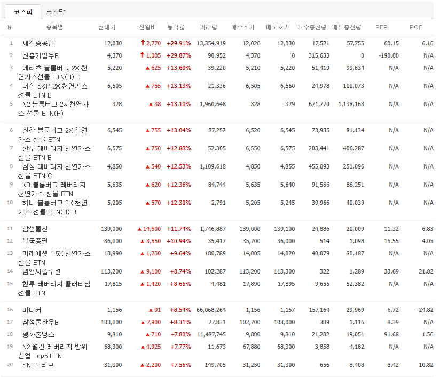This screenshot has height=377, width=440.
Task: Open stock 삼성물산
Action: pos(35,229)
